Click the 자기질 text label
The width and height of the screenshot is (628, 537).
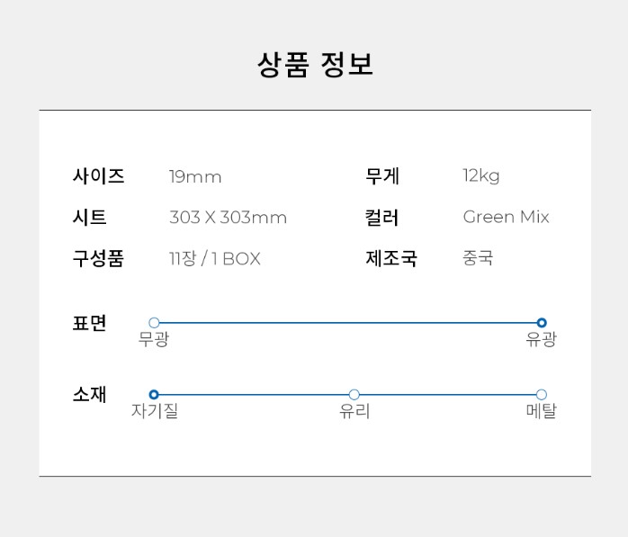tap(155, 412)
